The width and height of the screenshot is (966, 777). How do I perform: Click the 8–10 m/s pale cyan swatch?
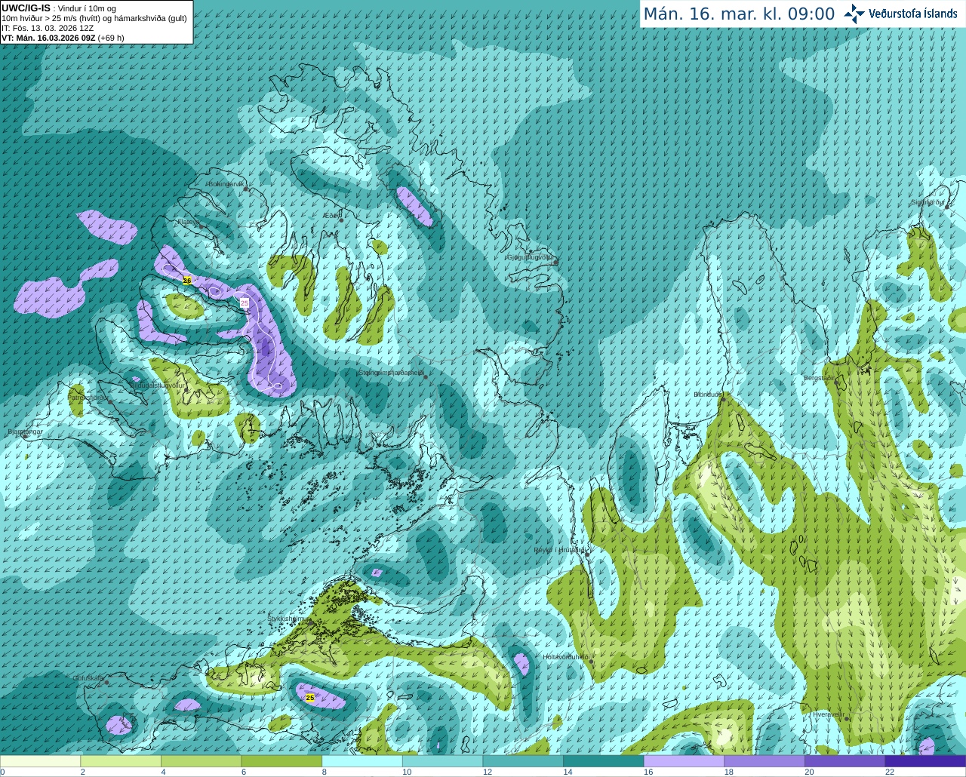click(x=362, y=761)
